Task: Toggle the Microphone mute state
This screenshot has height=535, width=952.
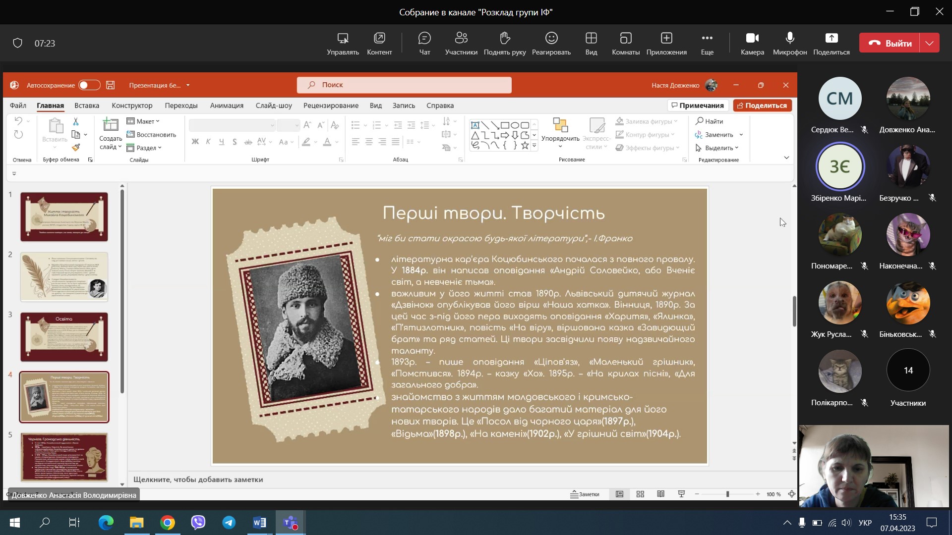Action: (x=789, y=39)
